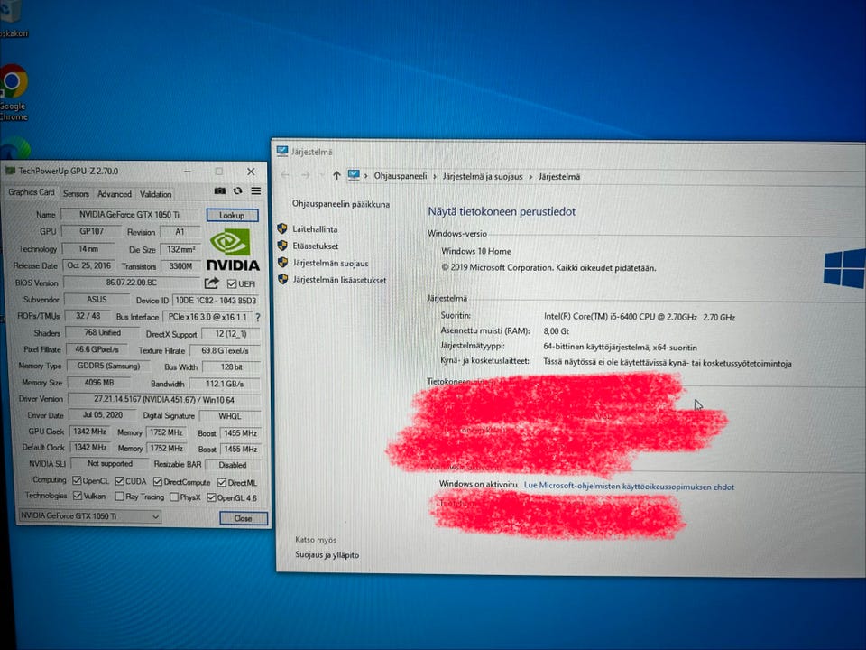The width and height of the screenshot is (866, 650).
Task: Click the Subvendor ASUS field
Action: click(97, 299)
